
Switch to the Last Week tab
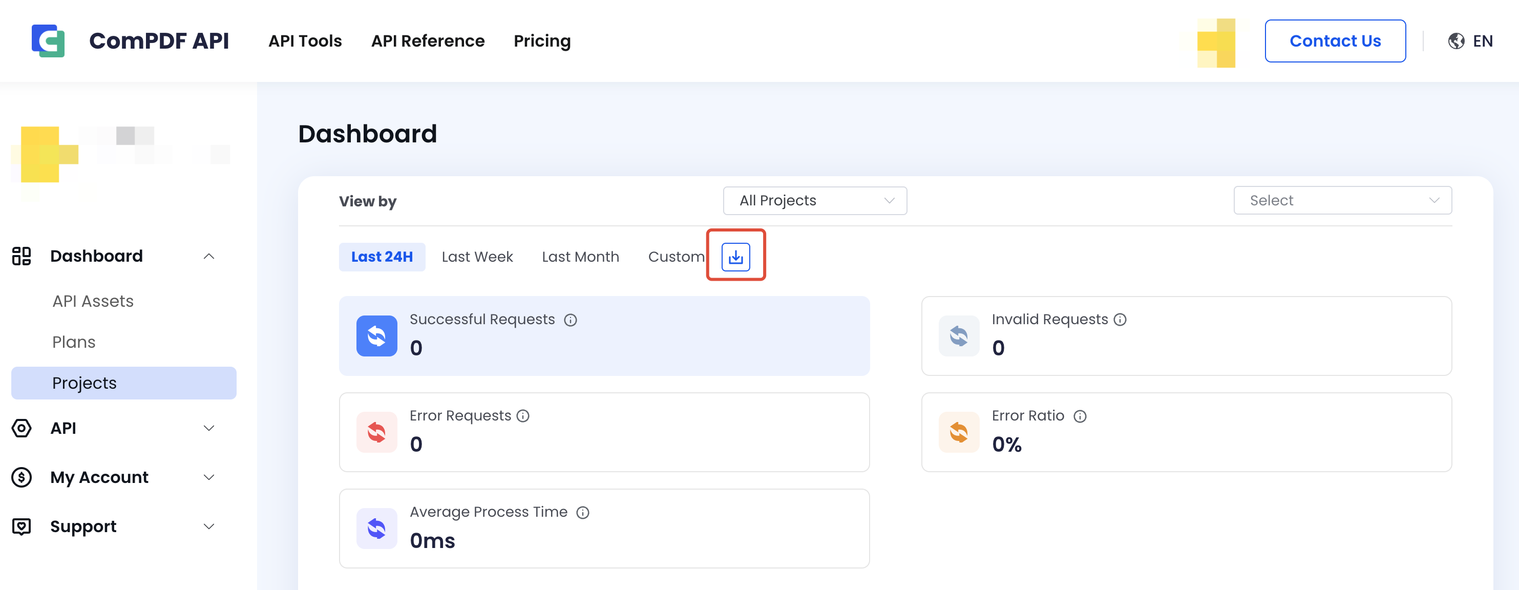point(477,257)
